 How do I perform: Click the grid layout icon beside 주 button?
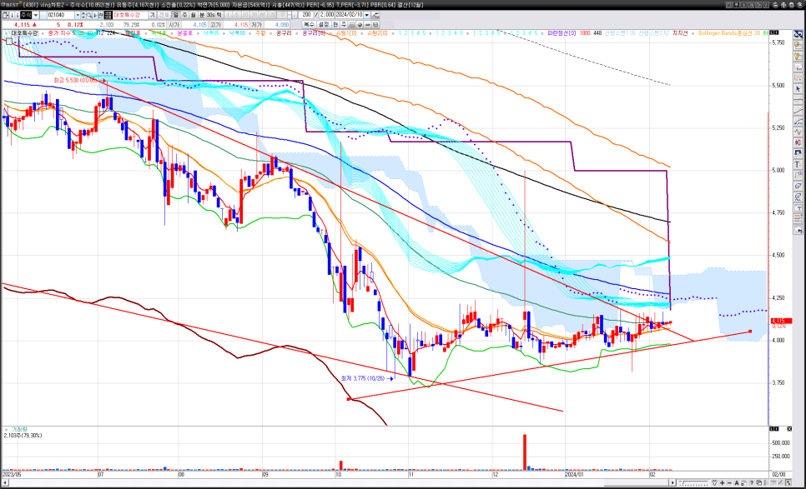[351, 25]
